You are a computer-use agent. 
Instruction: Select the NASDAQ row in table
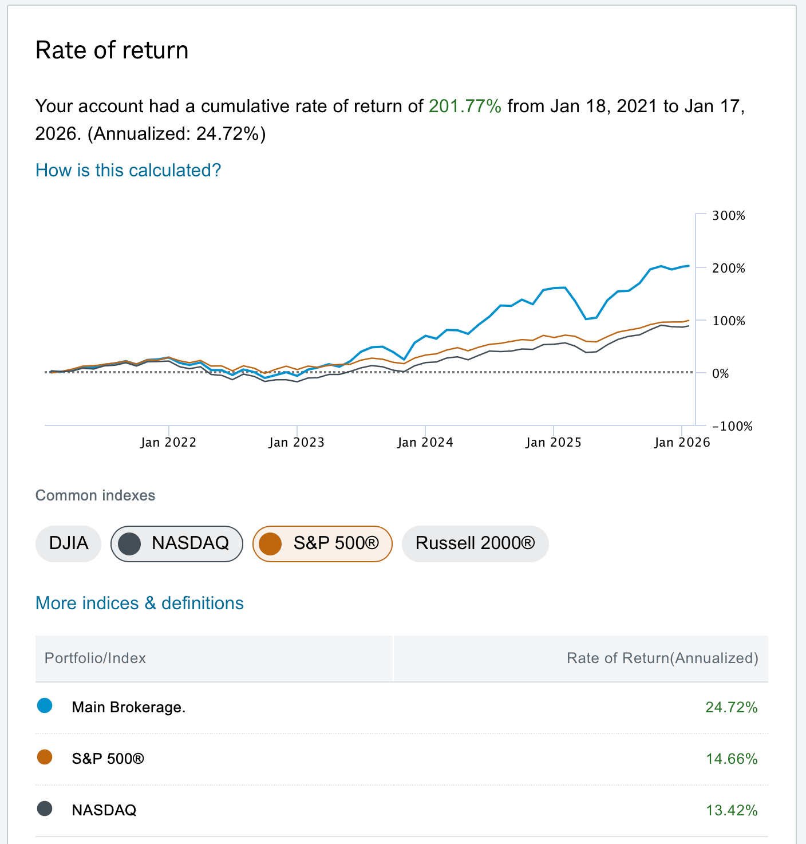(401, 810)
